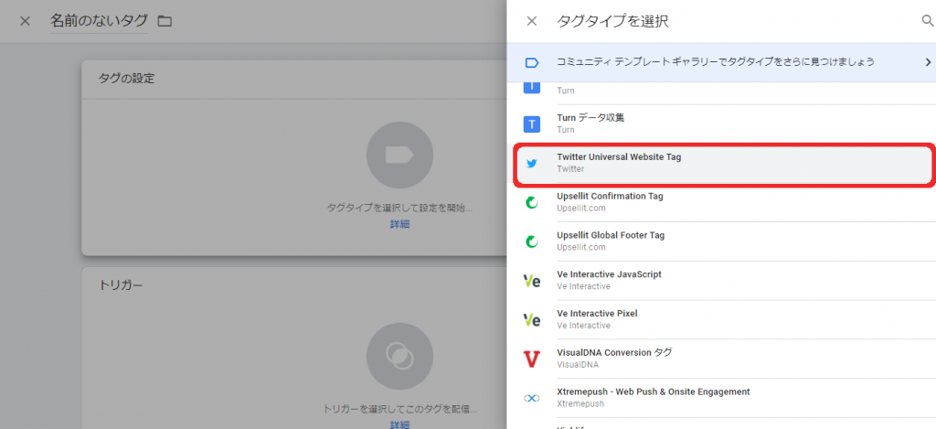This screenshot has height=429, width=936.
Task: Click the Ve Interactive Pixel logo icon
Action: coord(531,320)
